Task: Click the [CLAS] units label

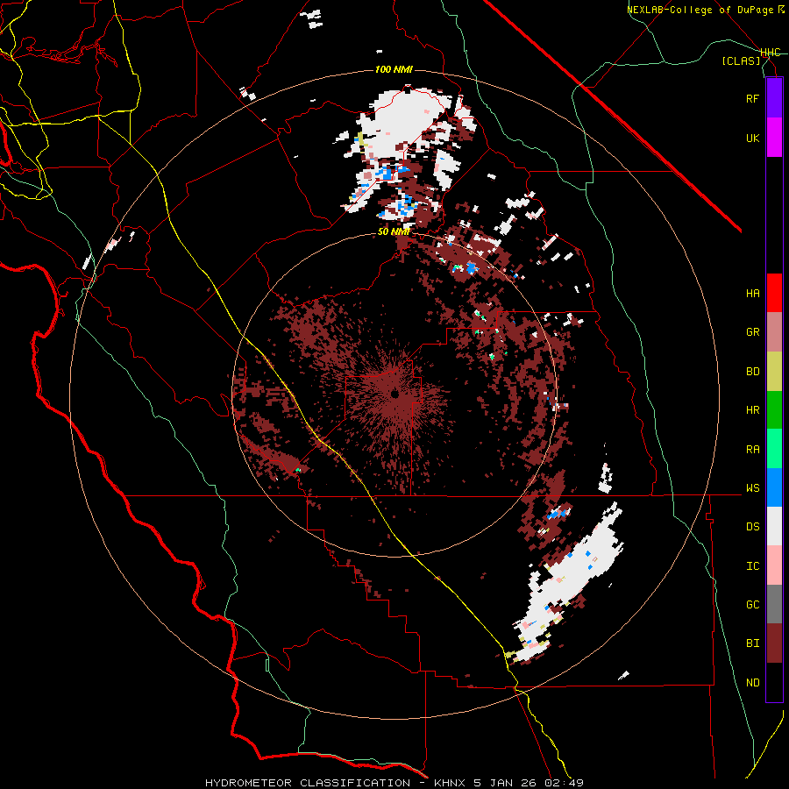Action: tap(741, 60)
